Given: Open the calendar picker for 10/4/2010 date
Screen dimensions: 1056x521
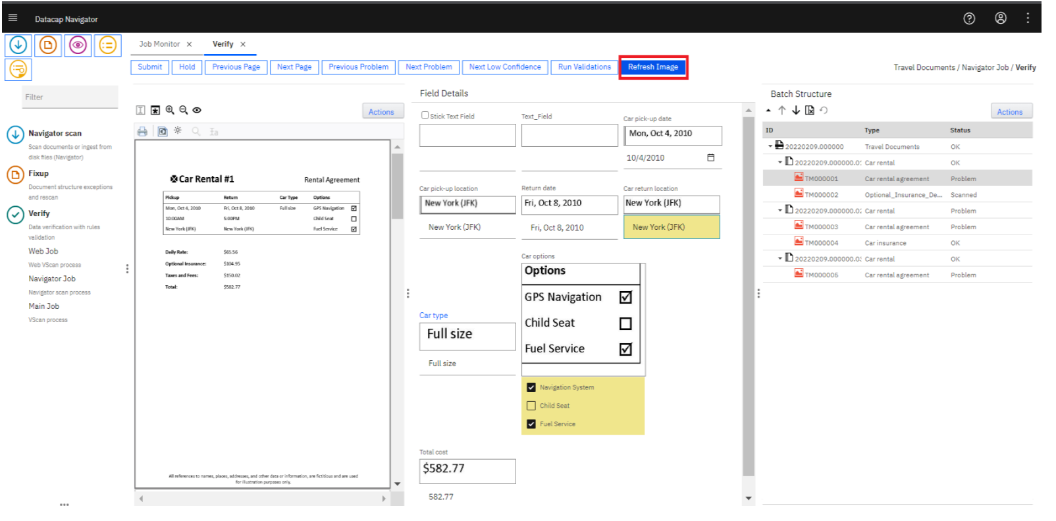Looking at the screenshot, I should pos(711,157).
